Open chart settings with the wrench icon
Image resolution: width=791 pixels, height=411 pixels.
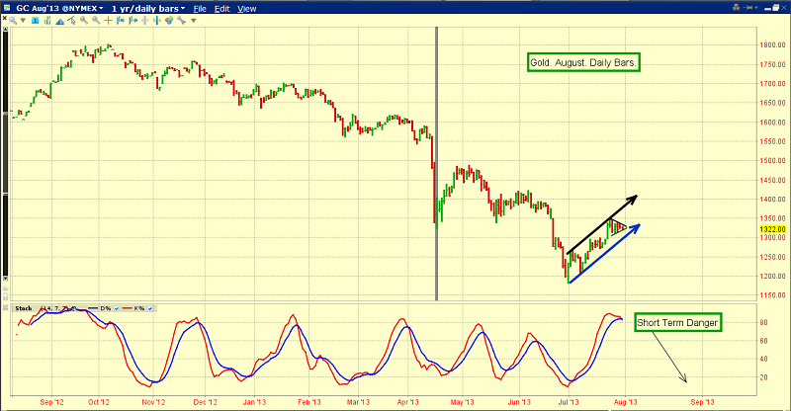[x=181, y=20]
